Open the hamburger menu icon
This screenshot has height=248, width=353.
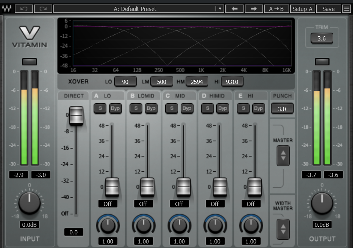(347, 9)
